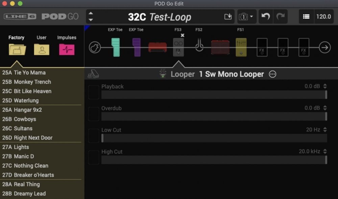The height and width of the screenshot is (199, 338).
Task: Switch to the Impulses tab
Action: [67, 46]
